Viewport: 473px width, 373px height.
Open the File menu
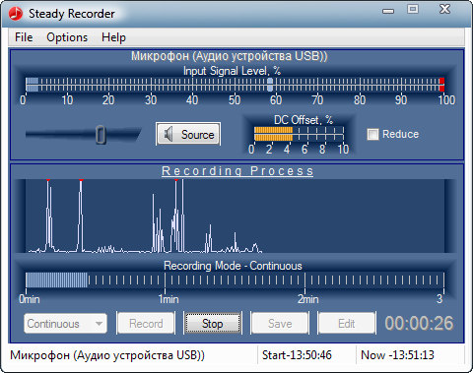pyautogui.click(x=24, y=37)
